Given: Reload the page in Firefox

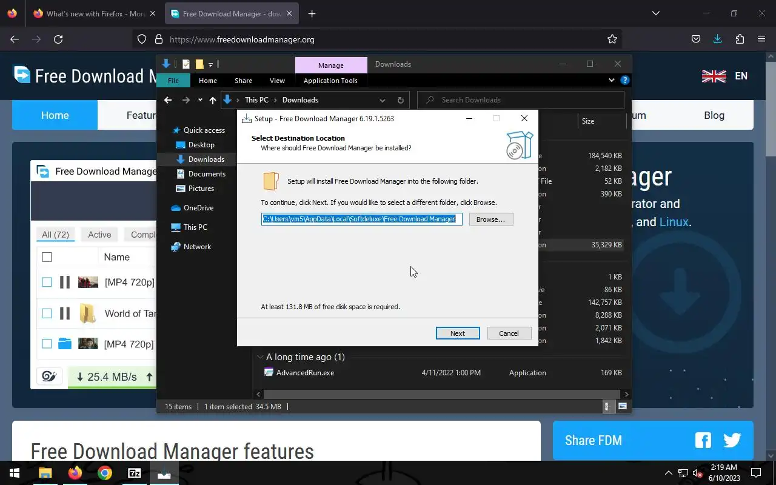Looking at the screenshot, I should coord(58,39).
